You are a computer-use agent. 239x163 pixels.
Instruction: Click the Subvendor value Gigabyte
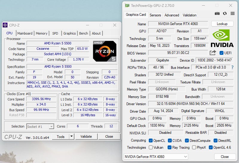pyautogui.click(x=163, y=60)
